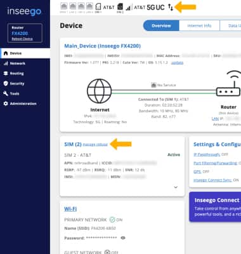Screen dimensions: 241x254
Task: Click the Guest Network OFF icon
Action: coord(107,252)
